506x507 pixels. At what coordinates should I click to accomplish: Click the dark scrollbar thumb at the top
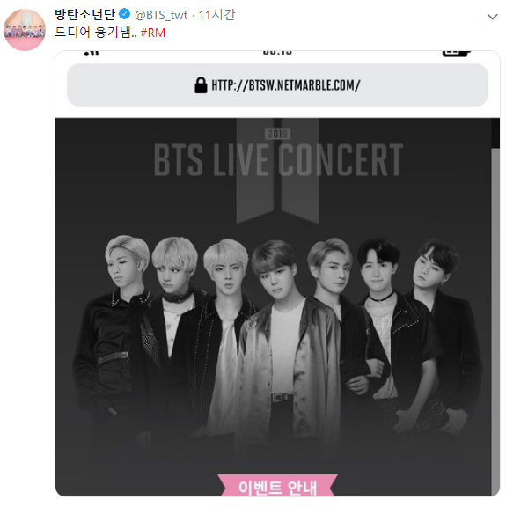click(x=495, y=133)
